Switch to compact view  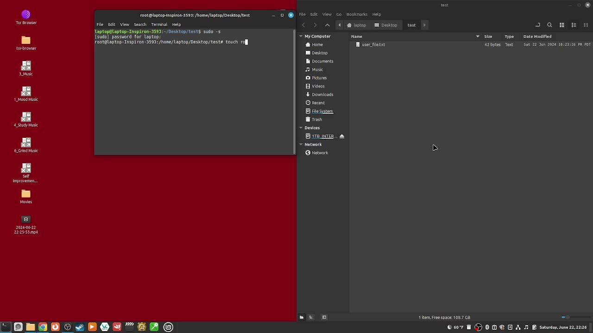(586, 25)
